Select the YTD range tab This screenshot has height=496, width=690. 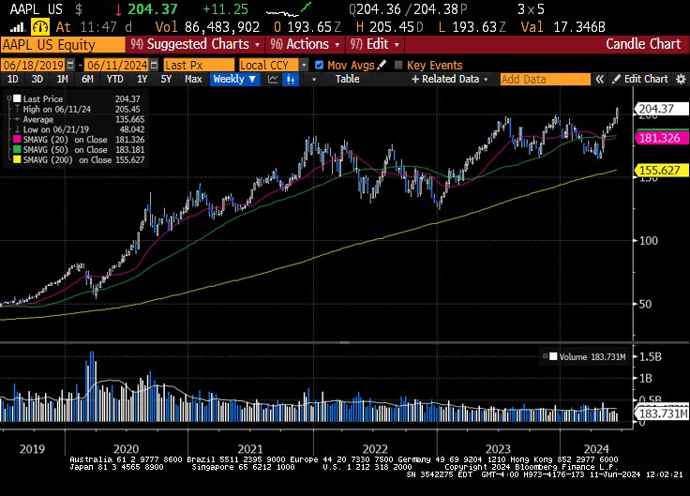coord(115,79)
